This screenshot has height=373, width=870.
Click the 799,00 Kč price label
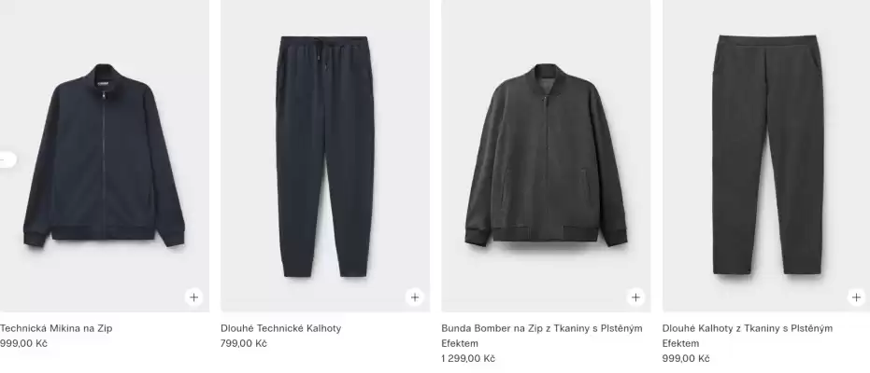point(244,343)
